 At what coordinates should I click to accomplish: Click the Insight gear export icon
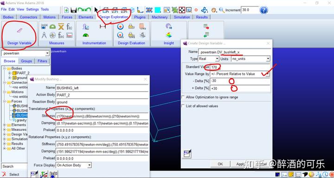click(x=169, y=26)
